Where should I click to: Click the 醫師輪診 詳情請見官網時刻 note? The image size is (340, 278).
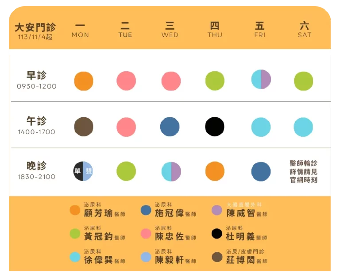[x=304, y=172]
